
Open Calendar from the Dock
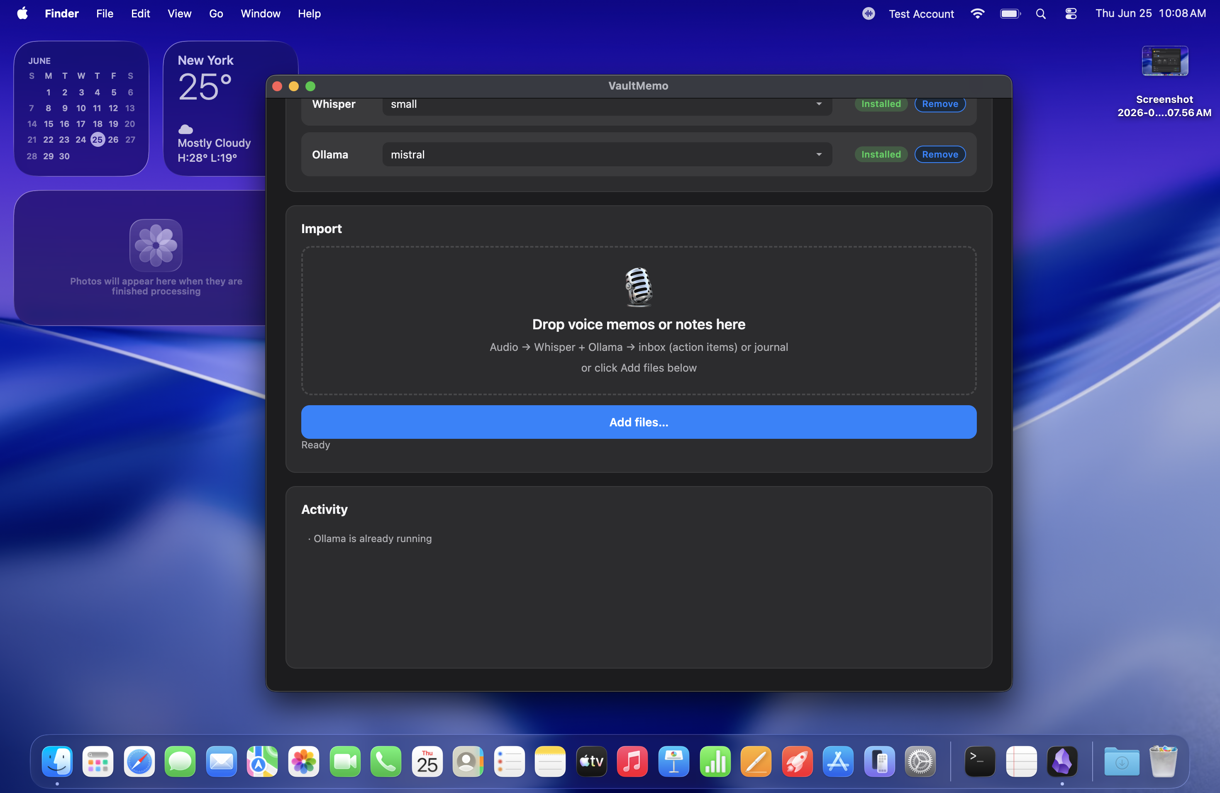point(427,761)
